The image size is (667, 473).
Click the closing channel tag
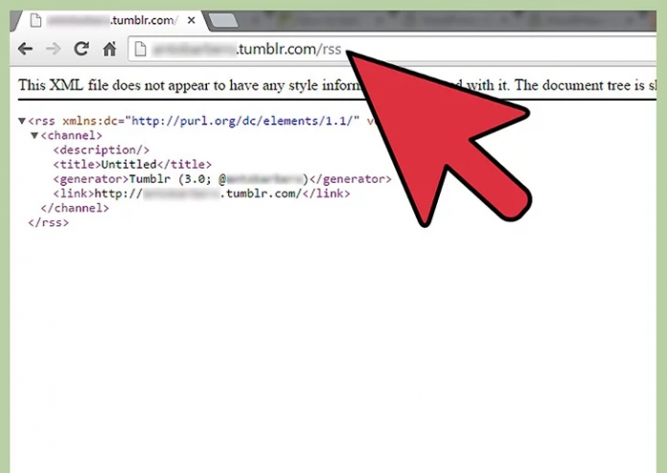tap(75, 208)
